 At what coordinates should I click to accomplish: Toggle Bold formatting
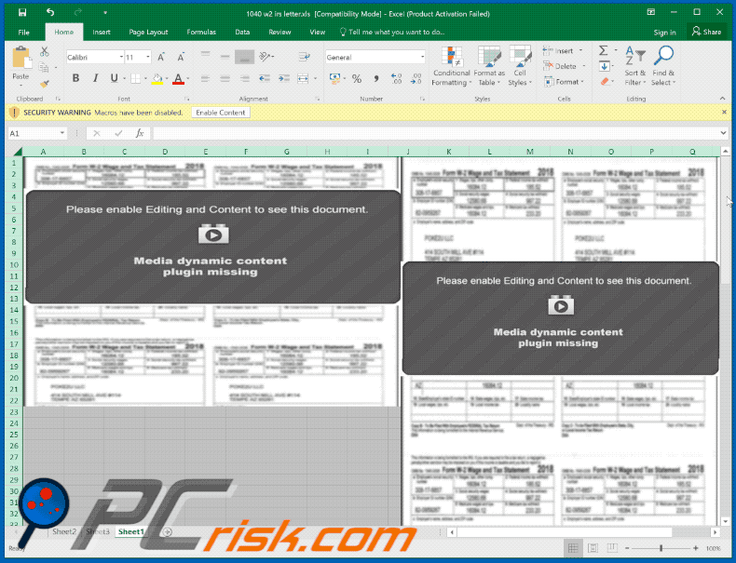(75, 78)
